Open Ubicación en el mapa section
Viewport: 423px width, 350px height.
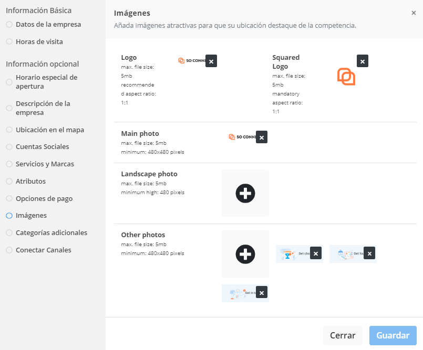coord(49,130)
